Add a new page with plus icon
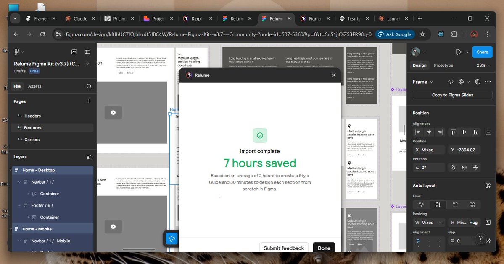504x264 pixels. [89, 101]
